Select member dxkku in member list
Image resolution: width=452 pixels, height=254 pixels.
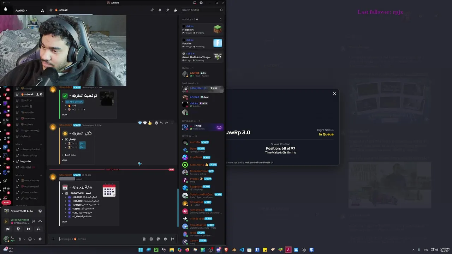click(202, 104)
